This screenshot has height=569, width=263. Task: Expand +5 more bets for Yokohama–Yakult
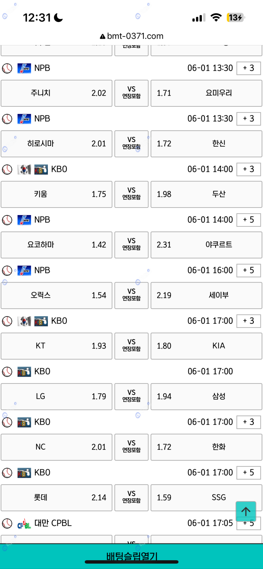249,220
